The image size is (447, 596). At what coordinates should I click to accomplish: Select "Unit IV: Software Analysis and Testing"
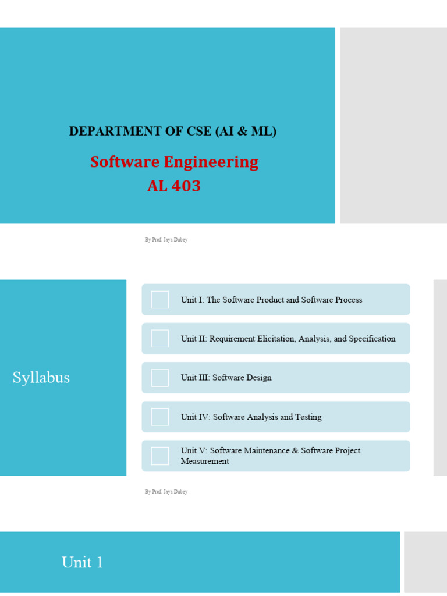pos(275,417)
